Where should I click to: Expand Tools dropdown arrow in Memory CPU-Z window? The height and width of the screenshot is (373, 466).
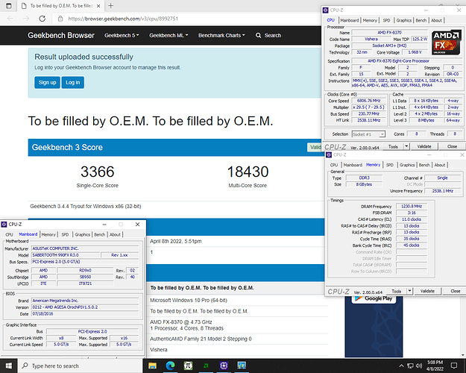pyautogui.click(x=410, y=291)
